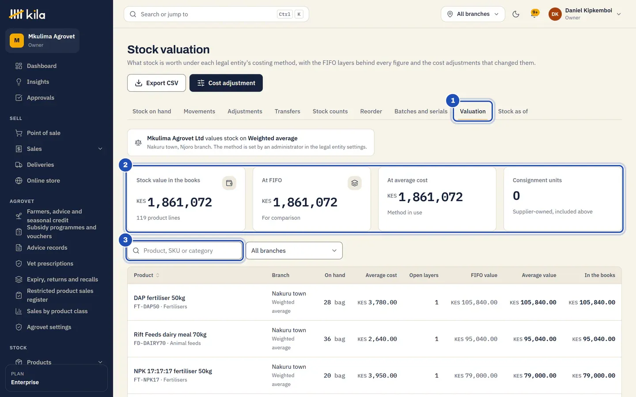Click the Rift Feeds dairy meal 70kg row
Screen dimensions: 636x397
[x=375, y=339]
